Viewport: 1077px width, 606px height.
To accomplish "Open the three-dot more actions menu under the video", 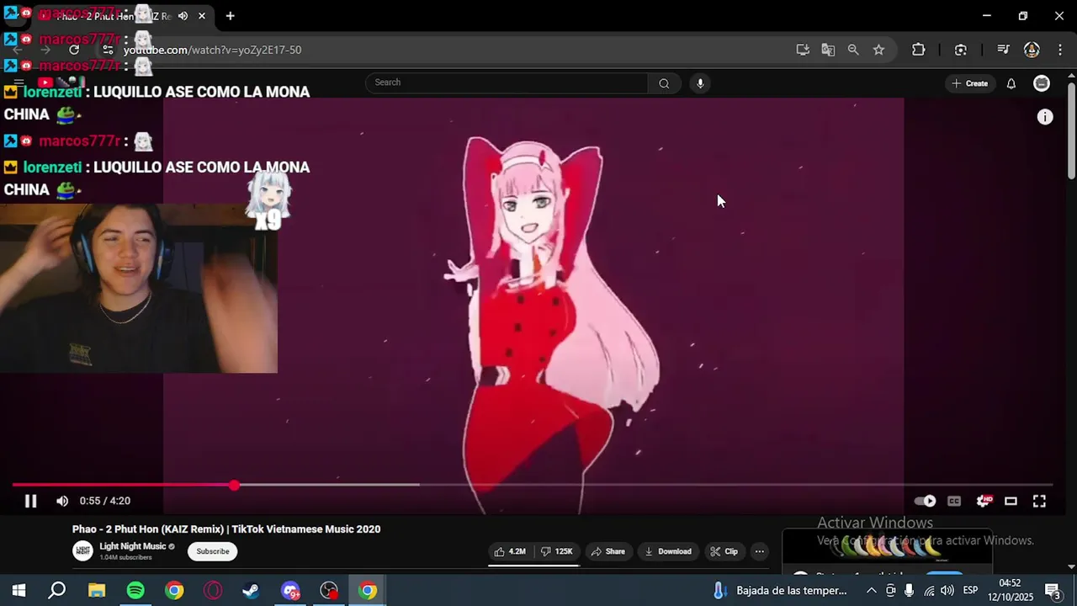I will [x=759, y=551].
